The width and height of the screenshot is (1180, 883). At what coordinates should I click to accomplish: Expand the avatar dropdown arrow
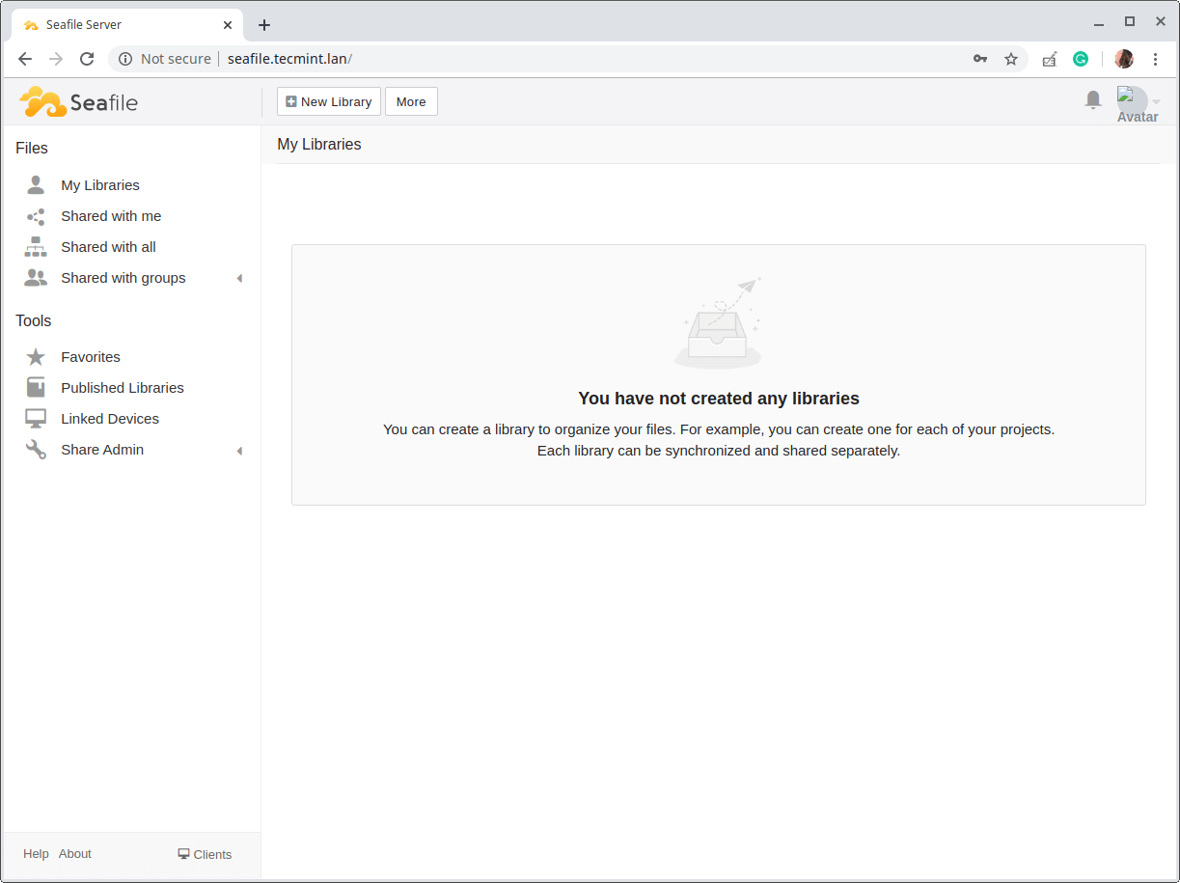(x=1156, y=102)
